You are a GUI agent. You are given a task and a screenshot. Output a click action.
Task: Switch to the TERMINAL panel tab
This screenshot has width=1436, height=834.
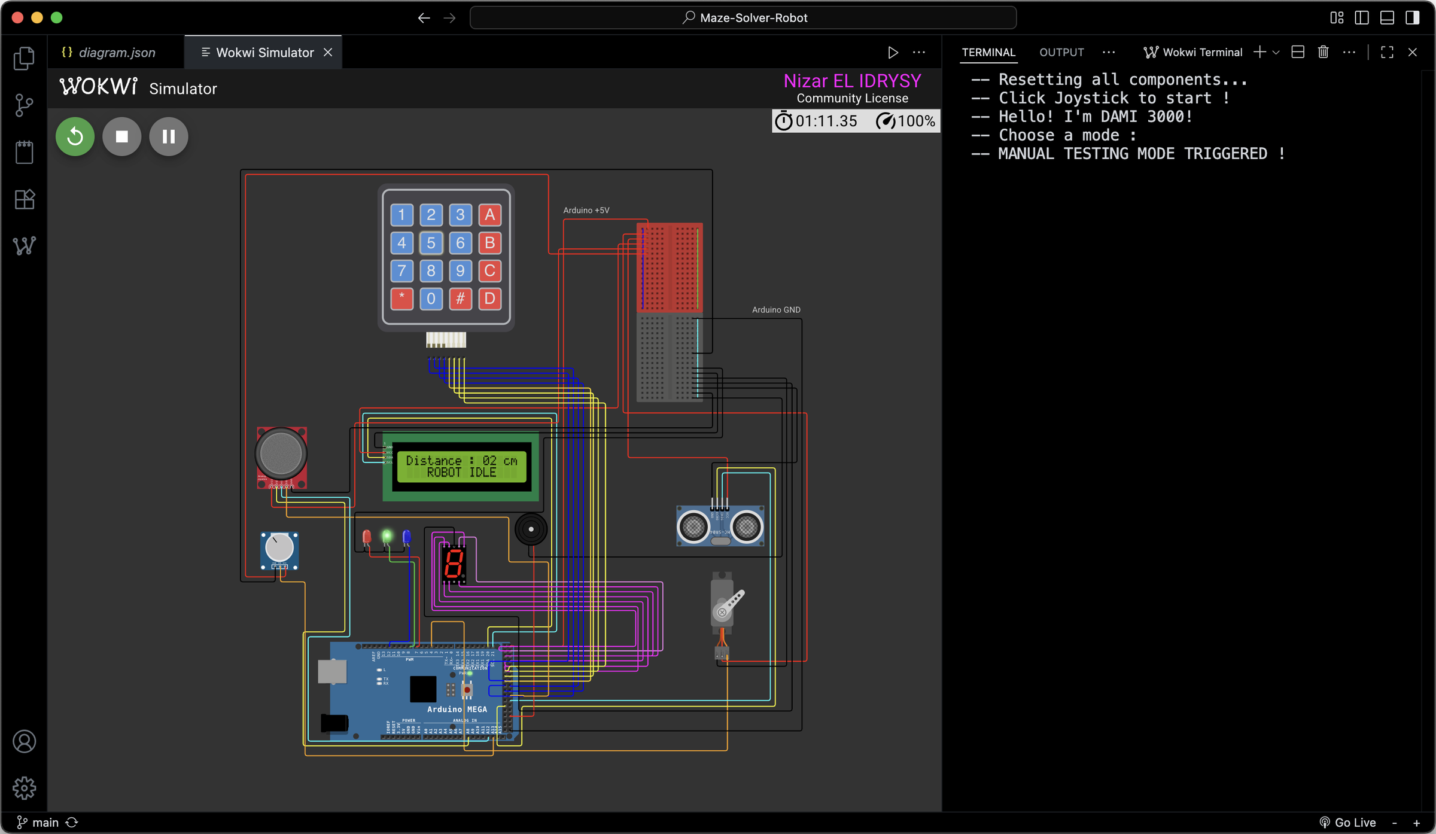tap(988, 53)
